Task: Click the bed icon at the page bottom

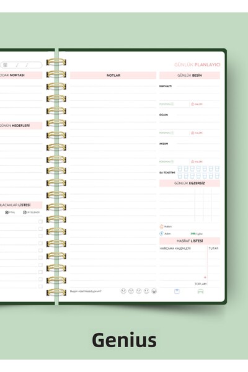Action: click(200, 291)
